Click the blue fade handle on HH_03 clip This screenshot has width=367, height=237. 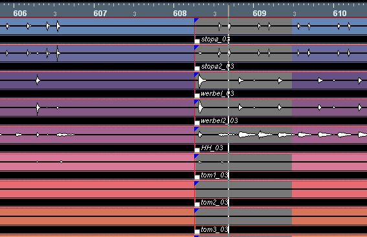pos(196,129)
